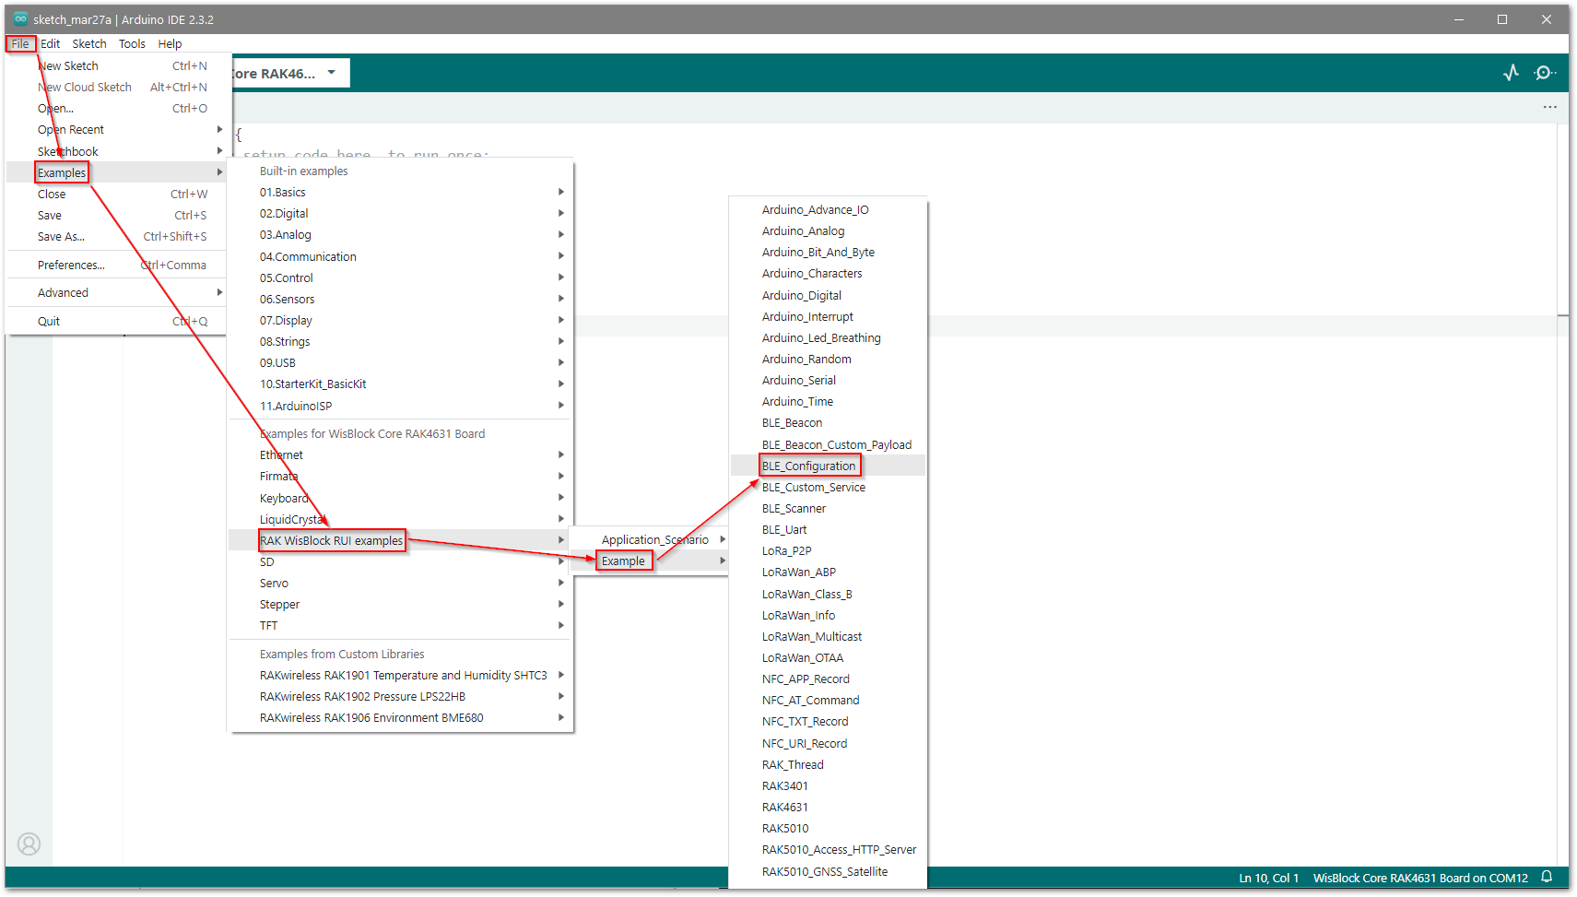
Task: Open the LoRa_P2P example
Action: tap(828, 550)
